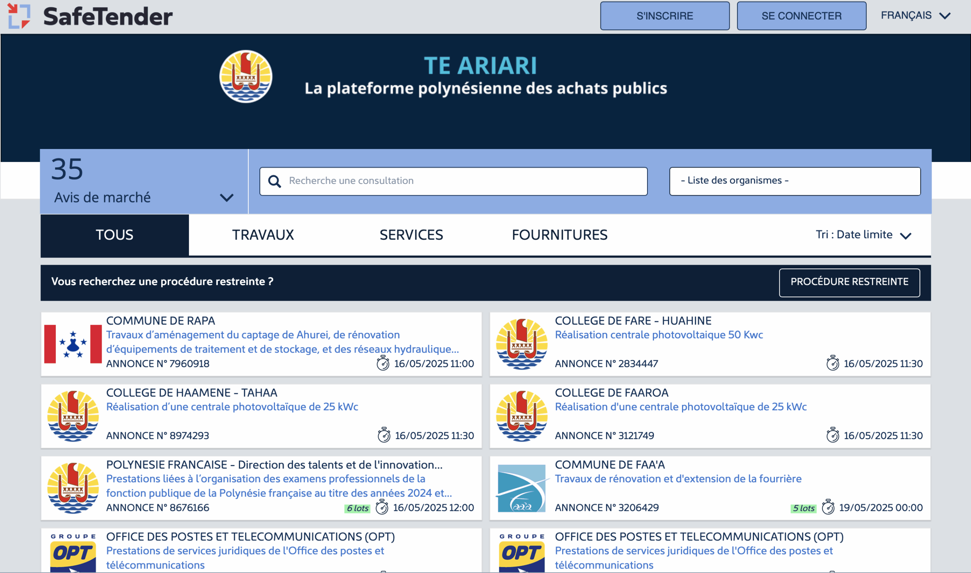Click the SafeTender logo icon
The width and height of the screenshot is (971, 573).
[19, 16]
